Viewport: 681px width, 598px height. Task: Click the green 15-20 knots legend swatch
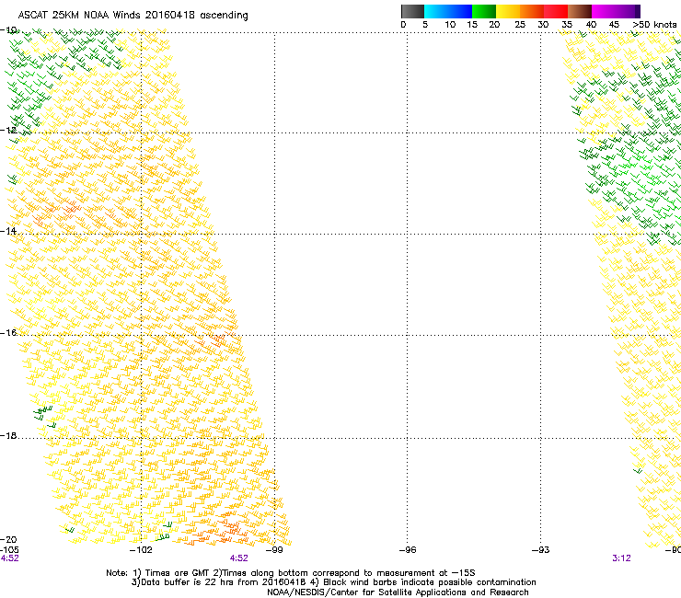pyautogui.click(x=484, y=11)
